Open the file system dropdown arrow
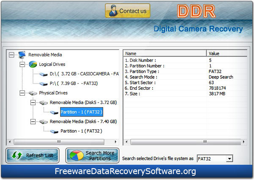The height and width of the screenshot is (180, 254). tap(229, 159)
